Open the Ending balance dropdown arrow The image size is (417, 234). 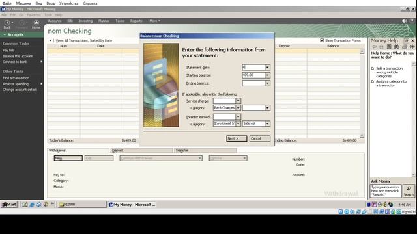click(268, 83)
